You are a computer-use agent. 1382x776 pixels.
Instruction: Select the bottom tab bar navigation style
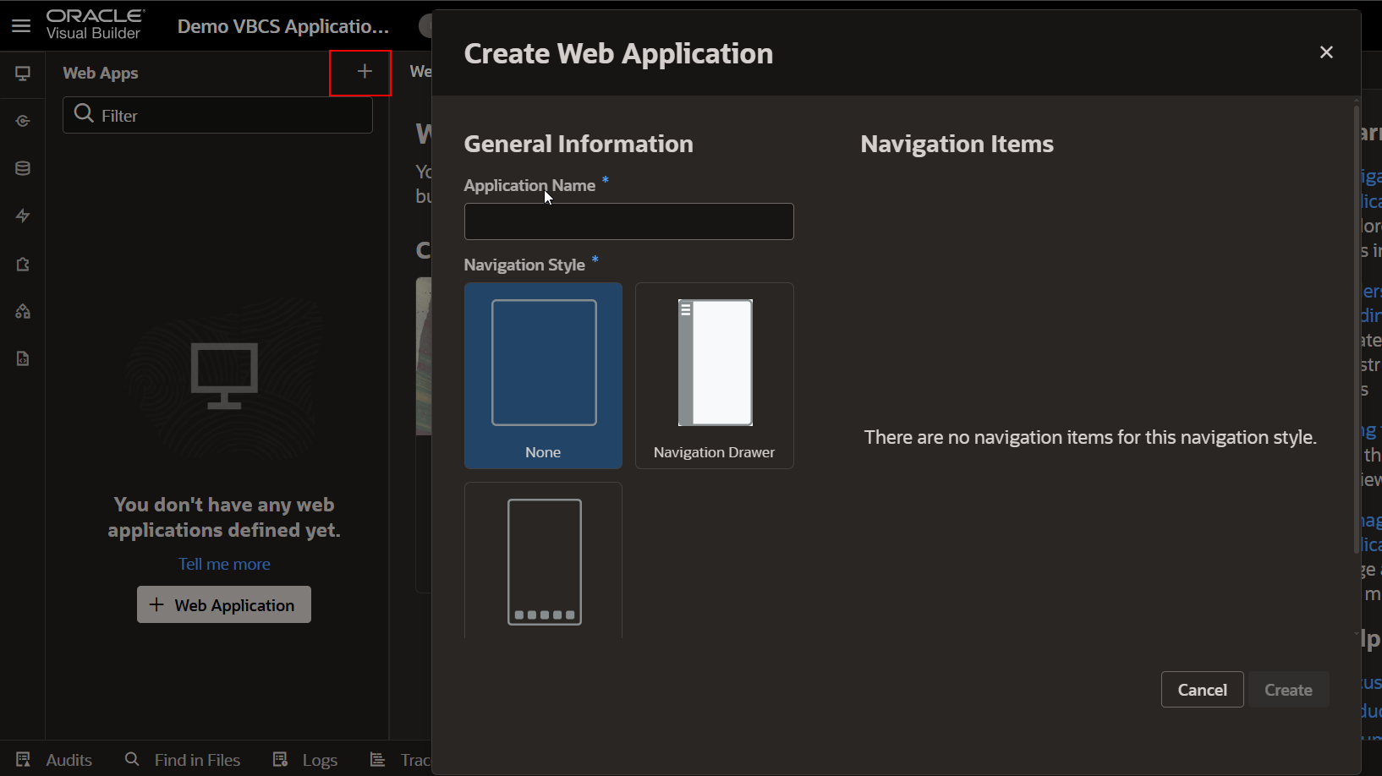(543, 560)
